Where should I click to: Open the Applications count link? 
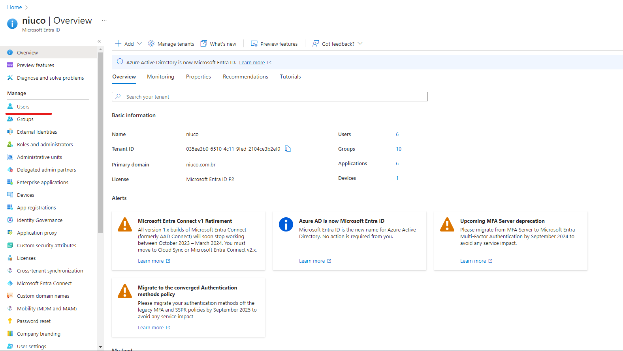397,163
